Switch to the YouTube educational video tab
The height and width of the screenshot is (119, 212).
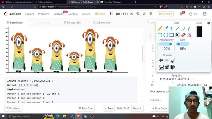coord(17,2)
